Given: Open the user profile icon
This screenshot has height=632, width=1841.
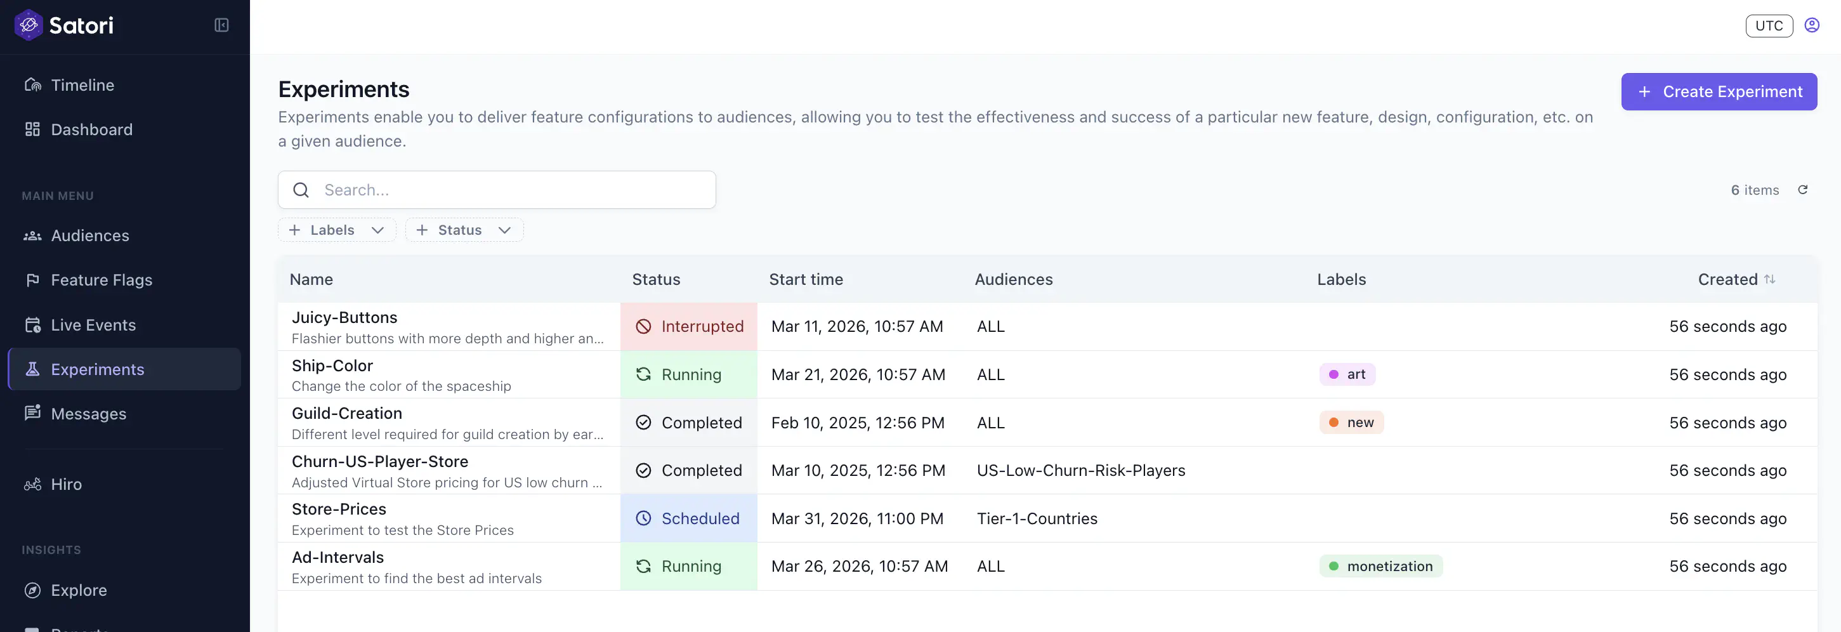Looking at the screenshot, I should [1812, 26].
